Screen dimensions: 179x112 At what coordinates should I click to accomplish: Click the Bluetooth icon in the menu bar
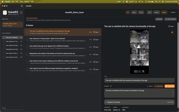coord(146,2)
